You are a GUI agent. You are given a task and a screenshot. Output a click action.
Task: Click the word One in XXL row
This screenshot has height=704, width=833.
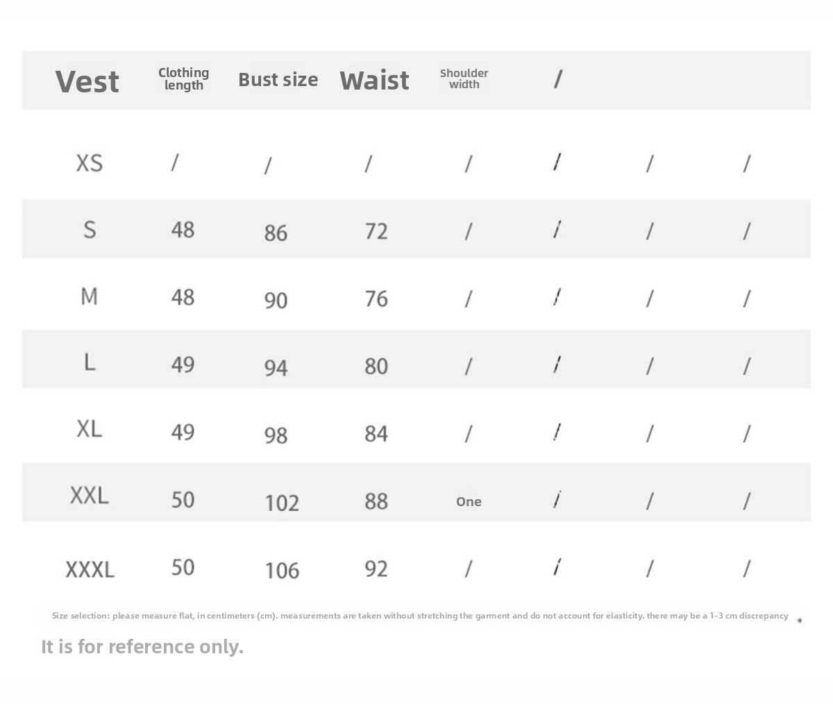469,502
